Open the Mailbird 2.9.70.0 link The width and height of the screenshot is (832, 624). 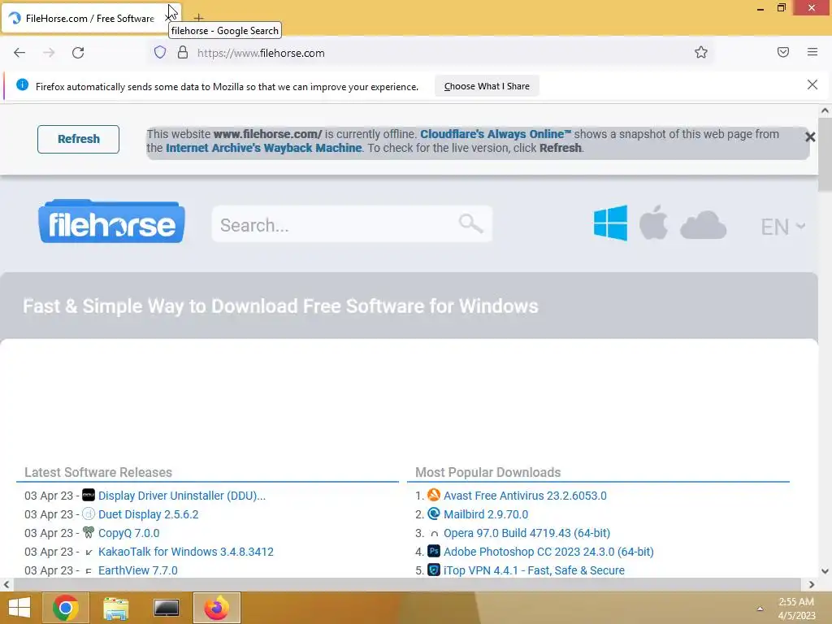click(x=486, y=514)
